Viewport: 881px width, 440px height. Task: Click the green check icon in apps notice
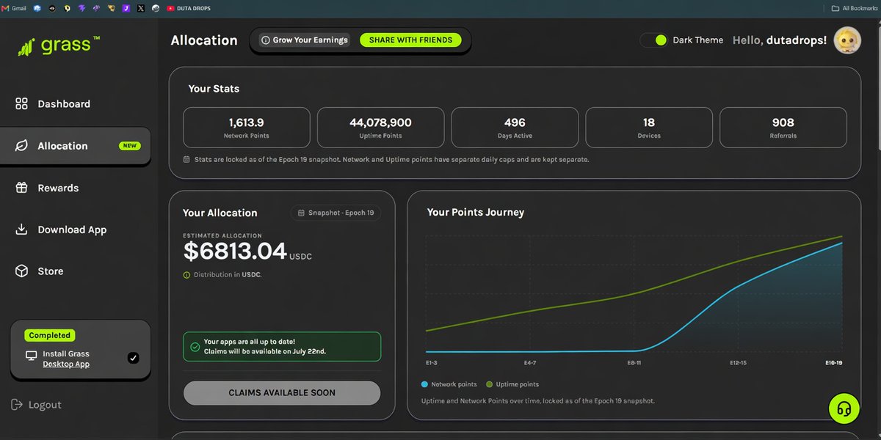click(x=195, y=346)
